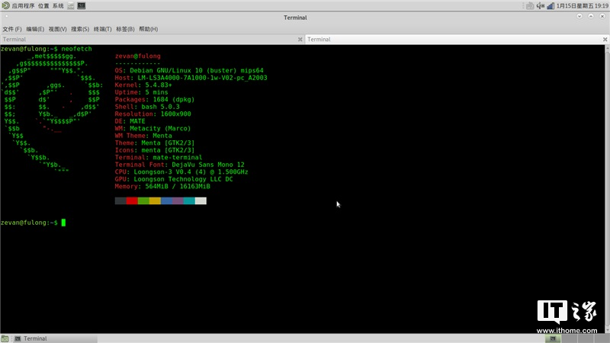
Task: Switch to the second Terminal tab
Action: tap(453, 40)
